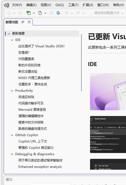The height and width of the screenshot is (185, 126).
Task: Select the 增强的编辑器控件 item
Action: (x=31, y=116)
